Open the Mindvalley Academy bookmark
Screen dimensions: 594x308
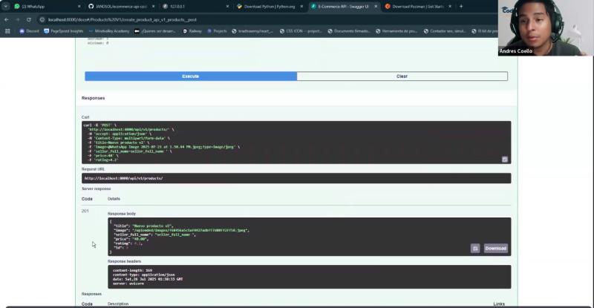(x=108, y=31)
